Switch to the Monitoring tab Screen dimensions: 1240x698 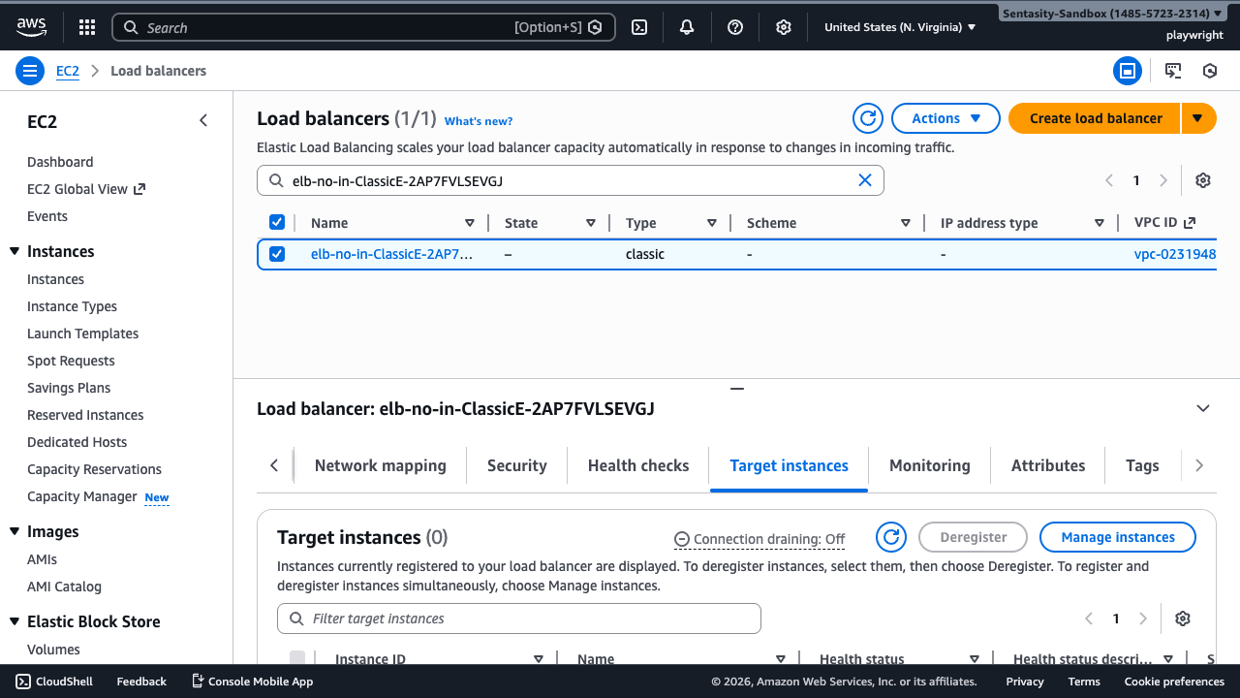point(929,465)
